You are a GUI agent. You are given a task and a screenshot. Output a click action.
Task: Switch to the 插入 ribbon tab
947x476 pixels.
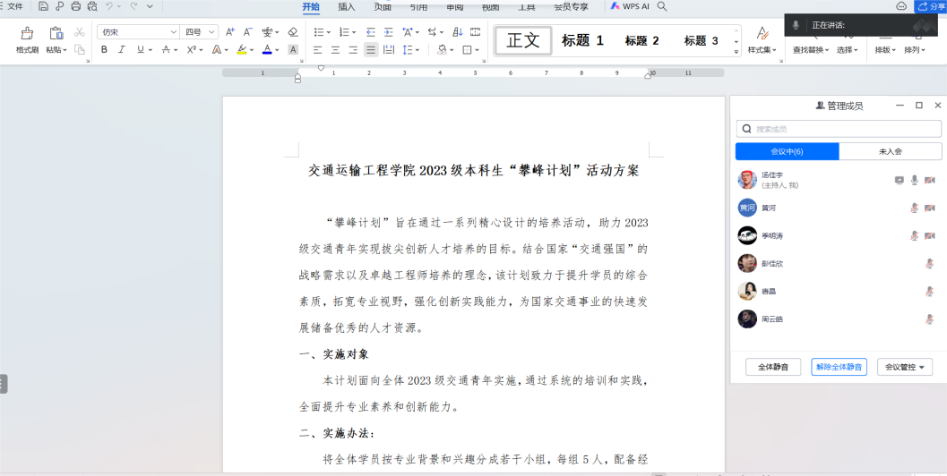tap(346, 6)
